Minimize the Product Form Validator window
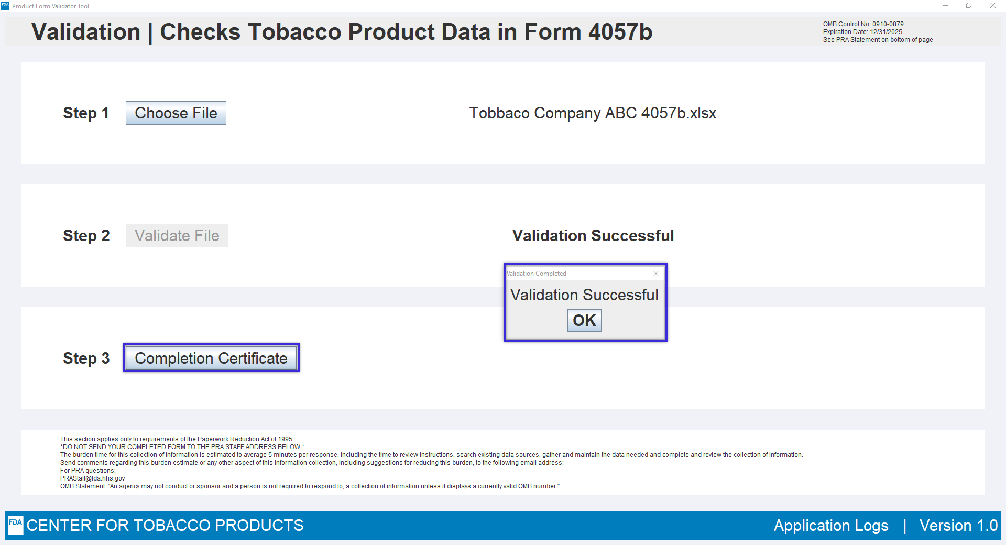 (x=945, y=6)
